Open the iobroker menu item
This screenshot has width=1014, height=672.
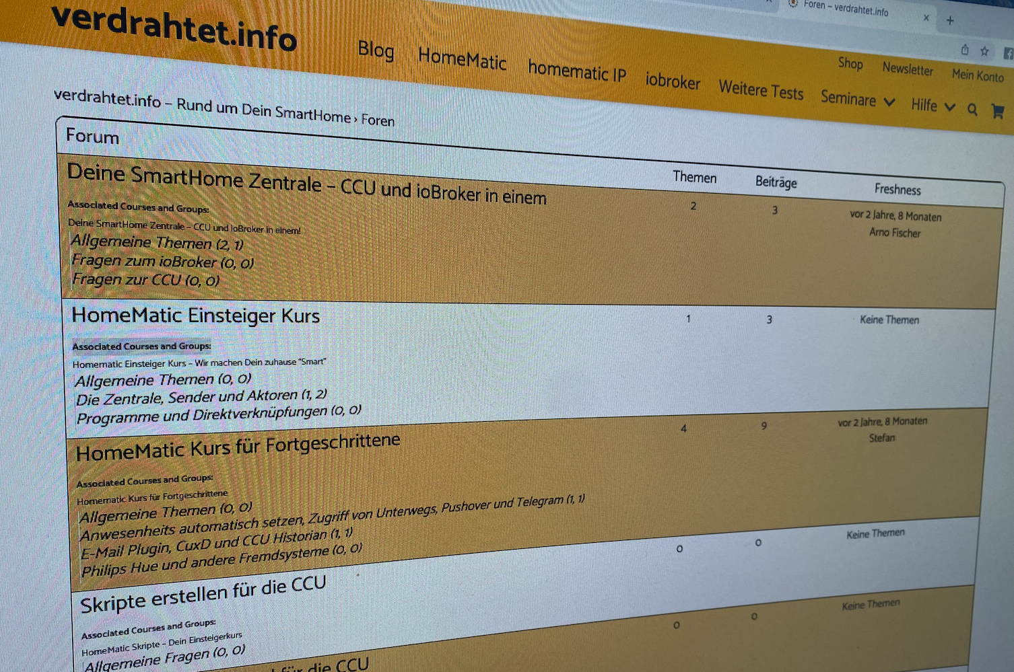pyautogui.click(x=673, y=81)
